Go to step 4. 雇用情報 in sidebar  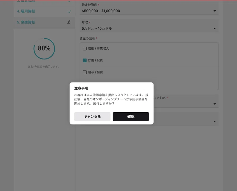click(26, 11)
